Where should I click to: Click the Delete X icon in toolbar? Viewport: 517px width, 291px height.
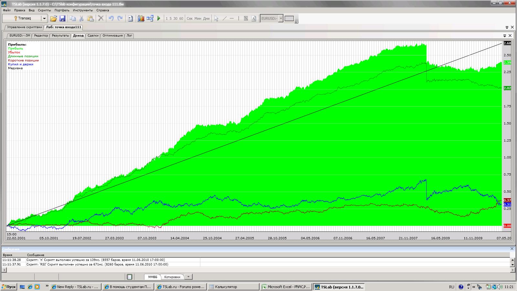pyautogui.click(x=101, y=18)
